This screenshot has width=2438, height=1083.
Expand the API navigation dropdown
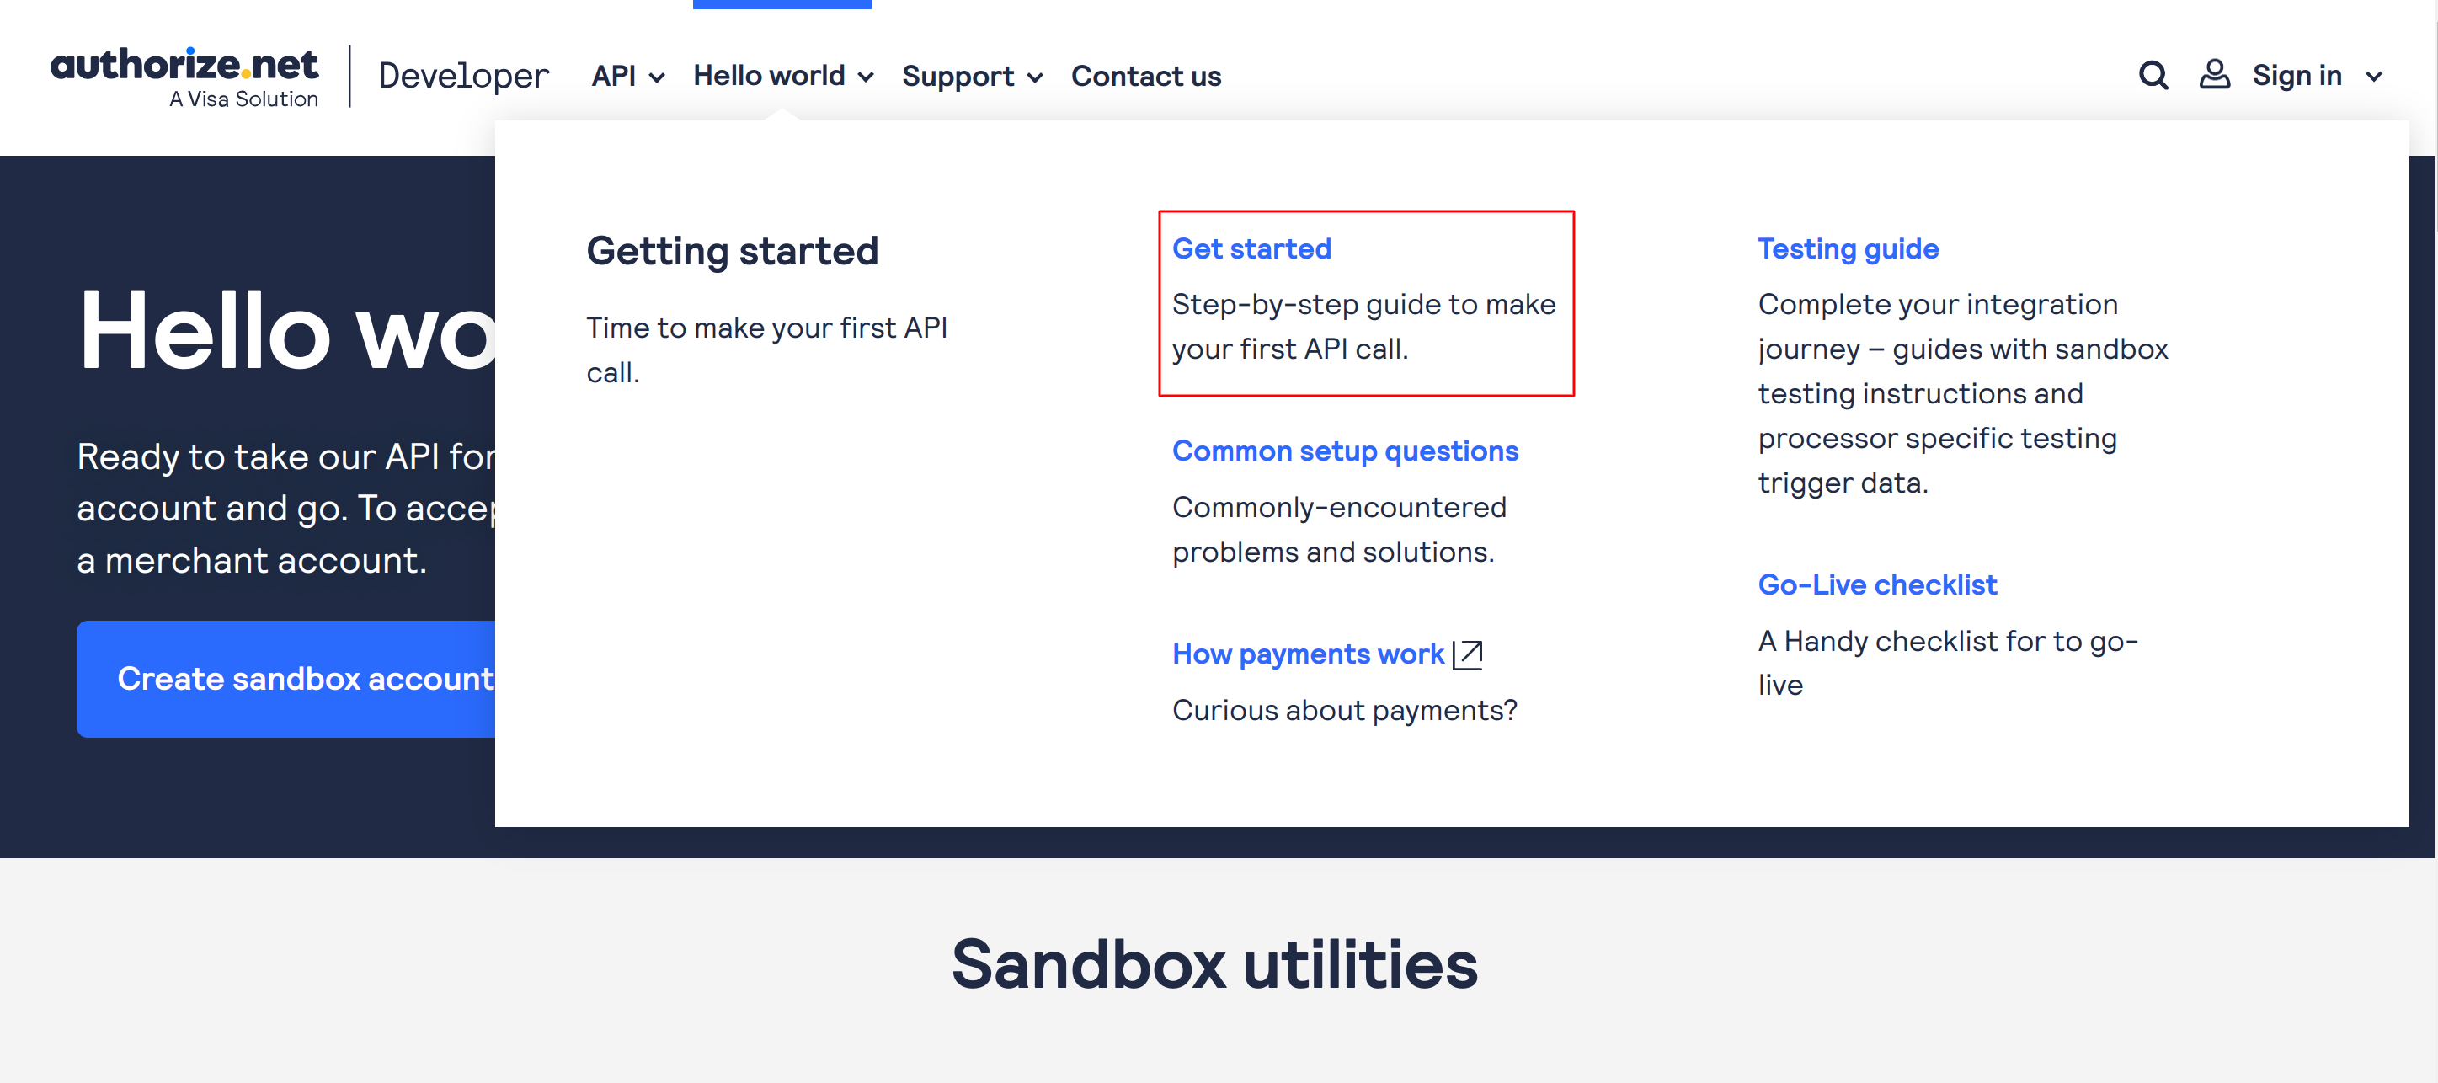click(656, 75)
